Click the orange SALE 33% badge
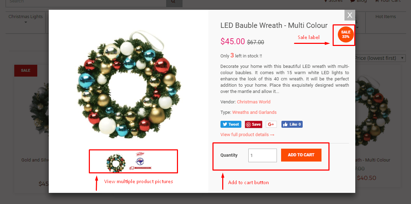 [x=346, y=34]
